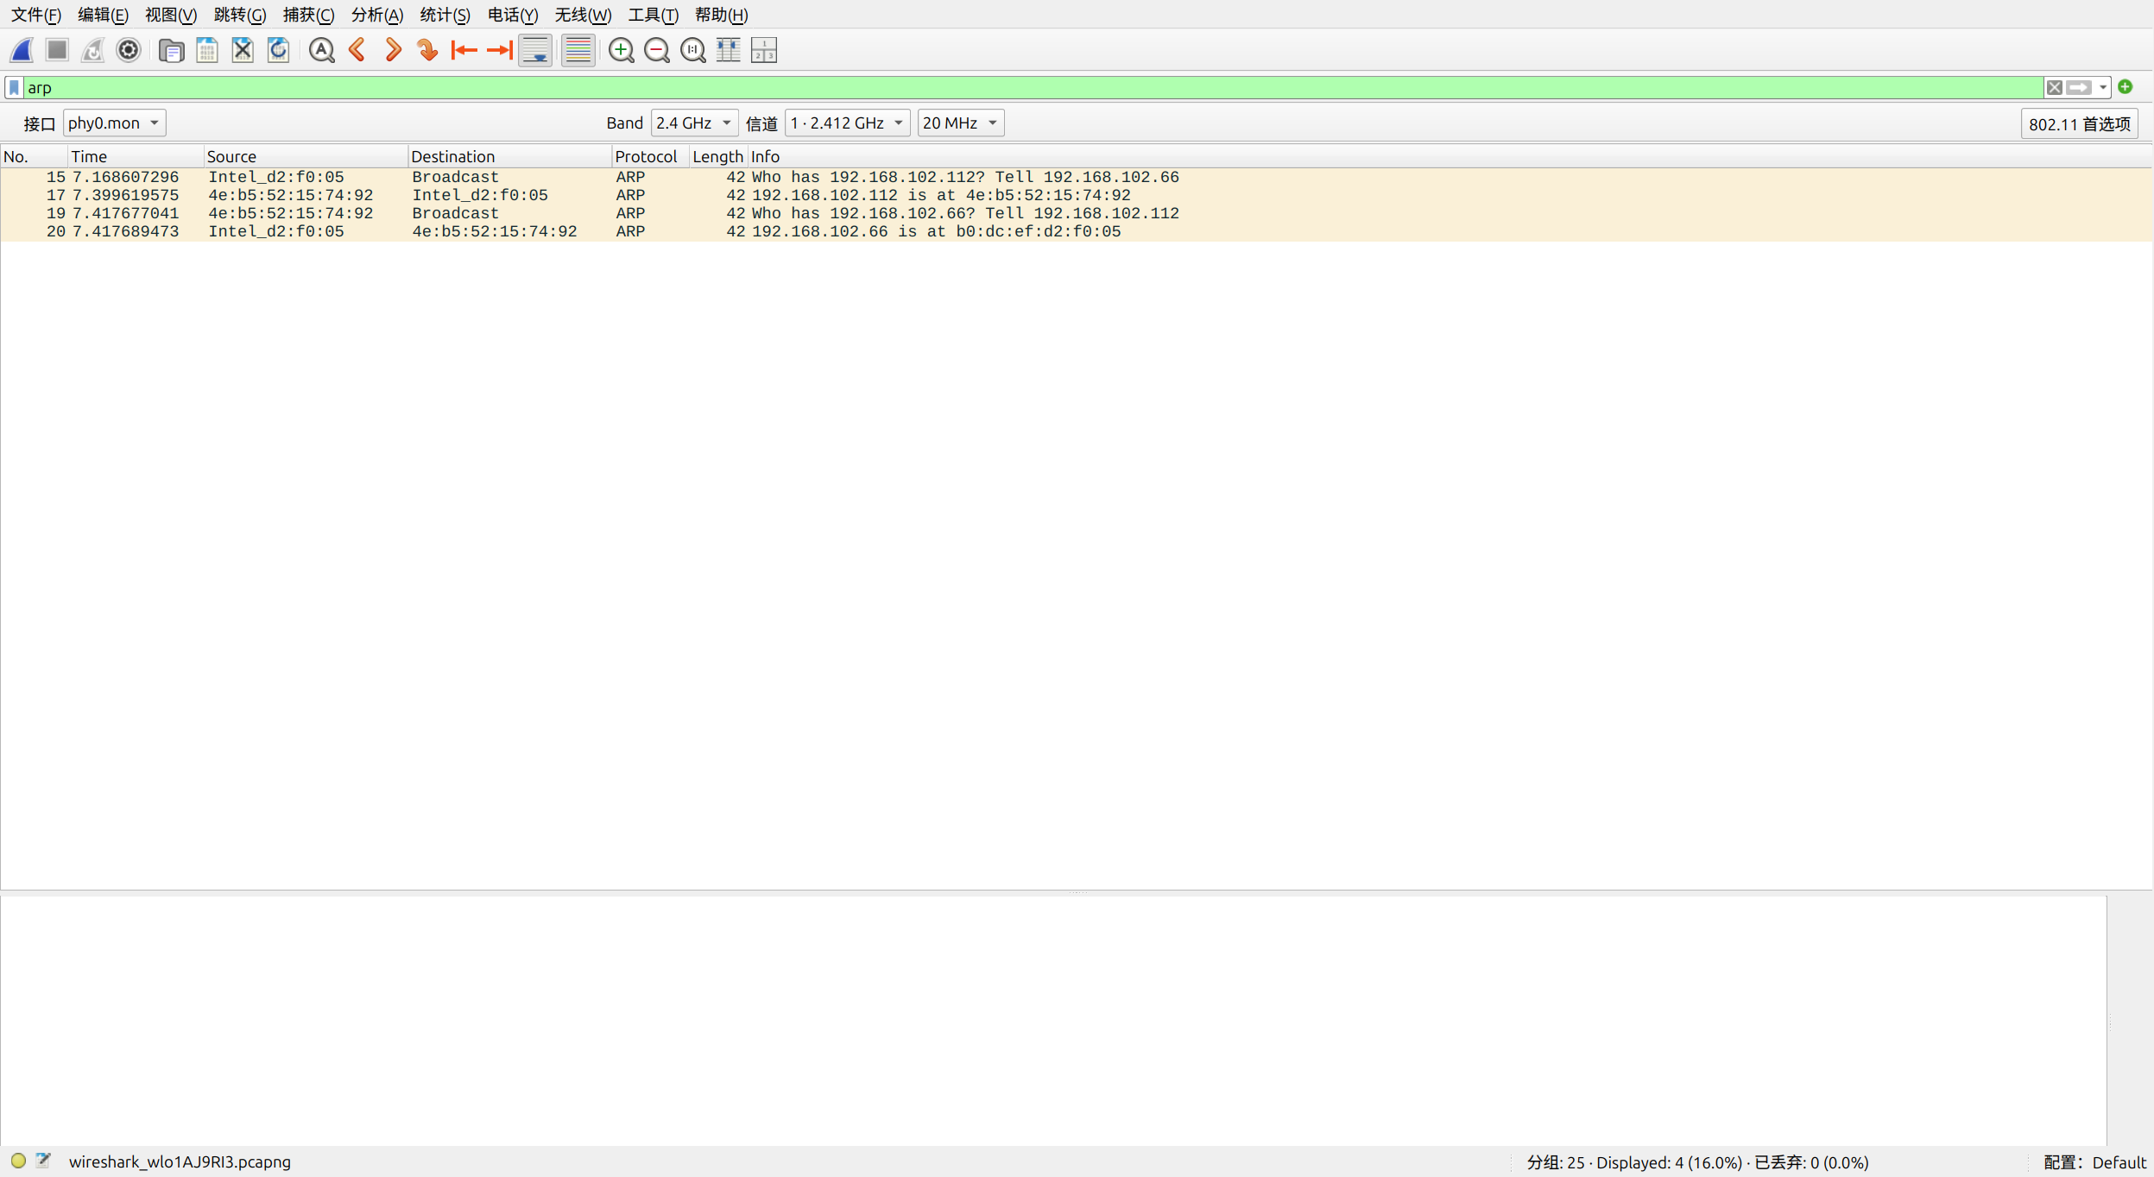Find a packet with magnifier icon
The height and width of the screenshot is (1177, 2154).
pos(321,50)
